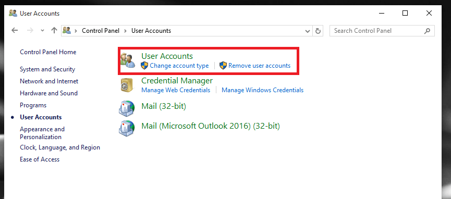Go to Control Panel Home
The image size is (451, 199).
click(48, 52)
